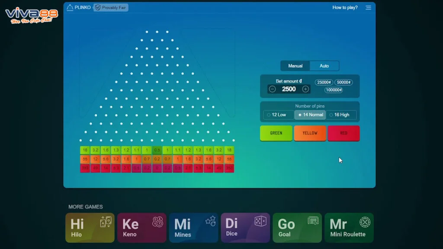Viewport: 443px width, 249px height.
Task: Select the 16 High pins option
Action: click(x=342, y=115)
